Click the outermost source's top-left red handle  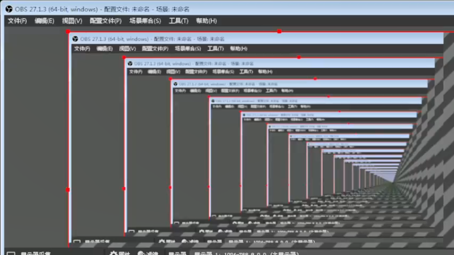click(x=68, y=31)
